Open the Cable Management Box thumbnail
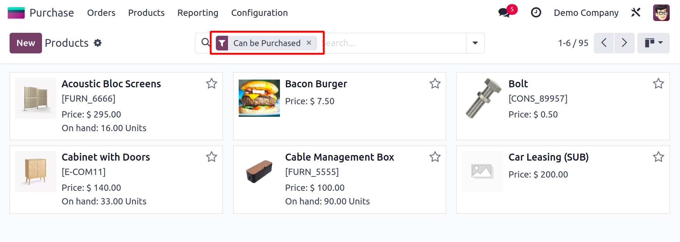This screenshot has width=680, height=242. pyautogui.click(x=259, y=172)
